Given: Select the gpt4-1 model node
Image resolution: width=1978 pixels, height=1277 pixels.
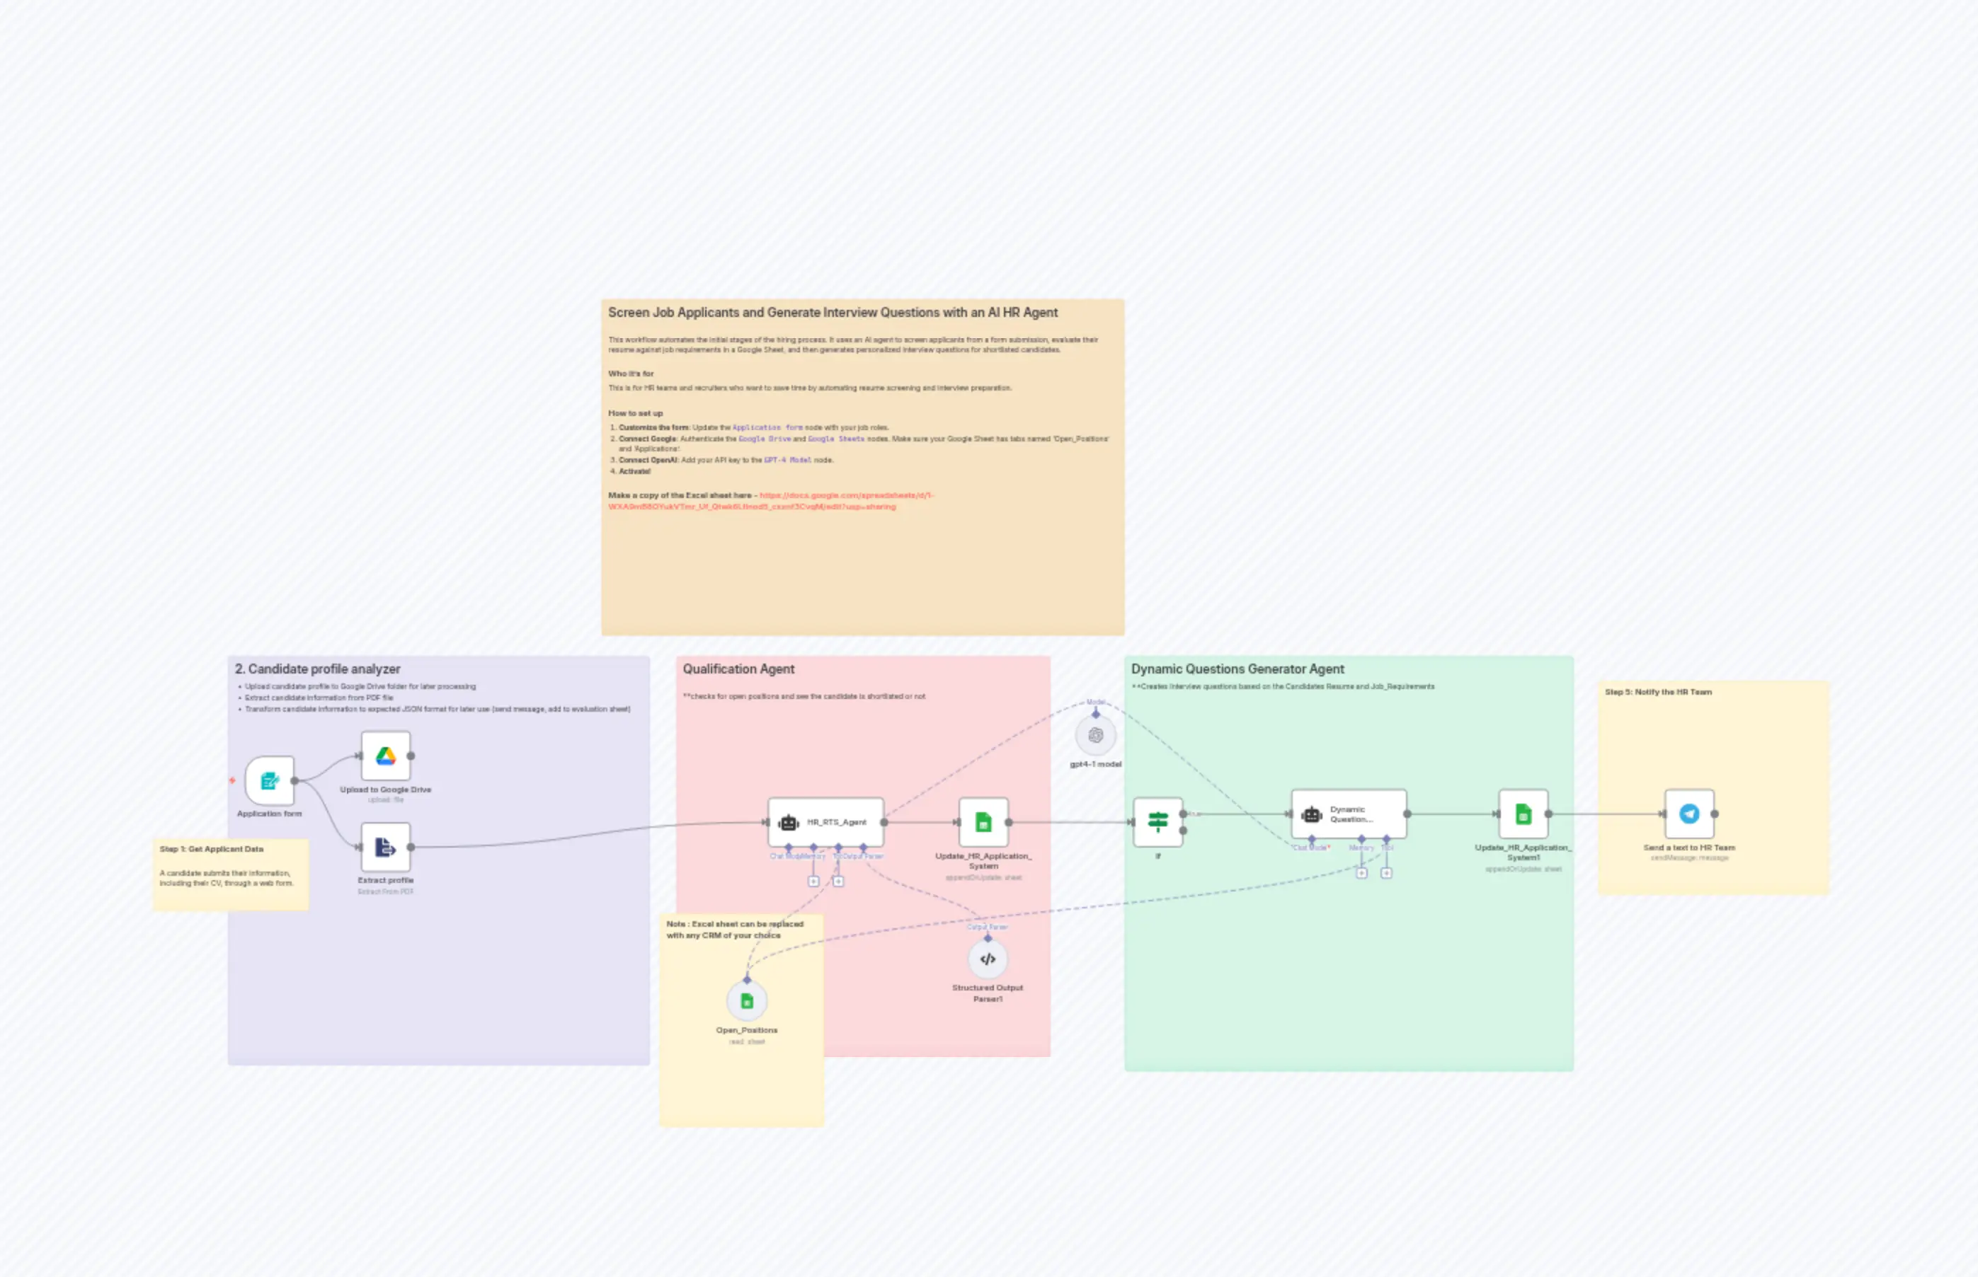Looking at the screenshot, I should coord(1094,733).
